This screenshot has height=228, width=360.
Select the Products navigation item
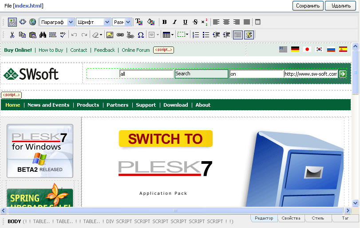click(x=88, y=105)
